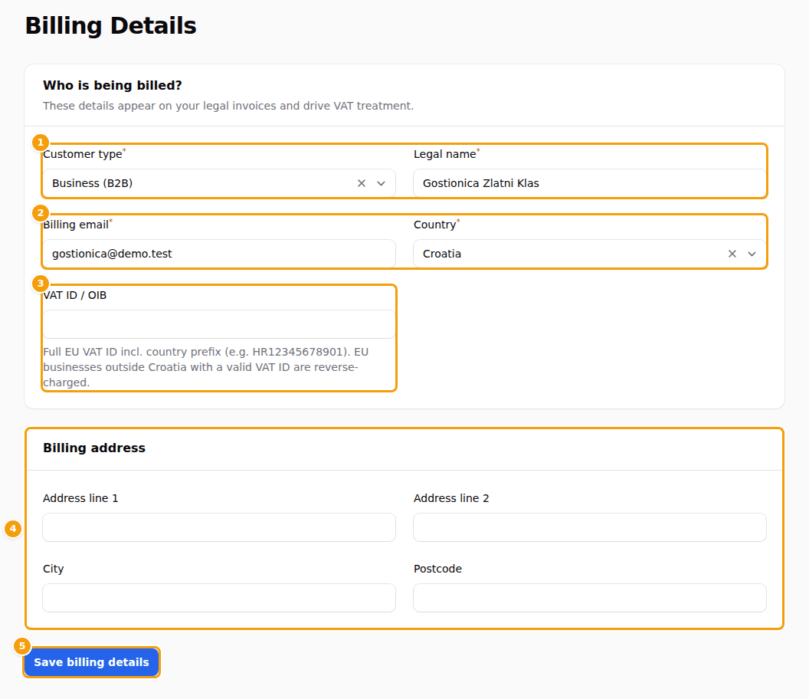This screenshot has width=809, height=699.
Task: Click the Postcode input field
Action: [x=590, y=598]
